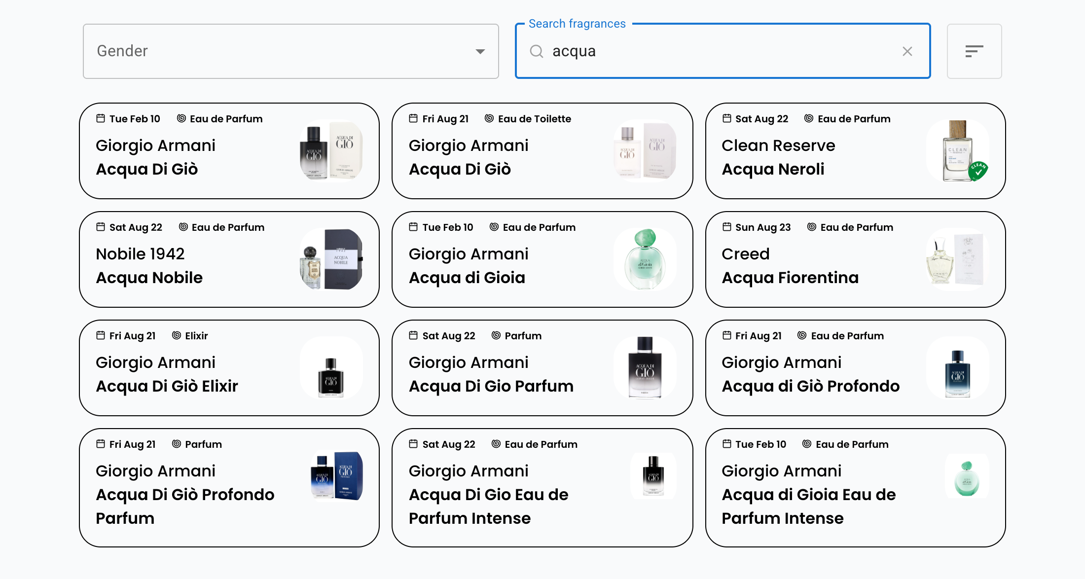This screenshot has width=1085, height=579.
Task: Open Acqua Di Giò Elixir bottle image
Action: coord(331,368)
